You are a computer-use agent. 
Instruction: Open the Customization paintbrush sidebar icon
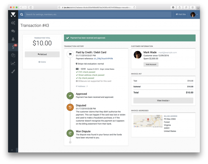tap(13, 71)
